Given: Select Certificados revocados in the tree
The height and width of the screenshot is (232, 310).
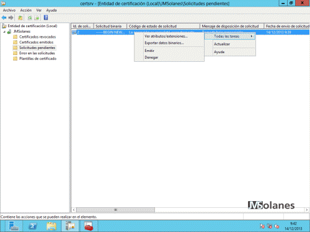Looking at the screenshot, I should click(37, 37).
